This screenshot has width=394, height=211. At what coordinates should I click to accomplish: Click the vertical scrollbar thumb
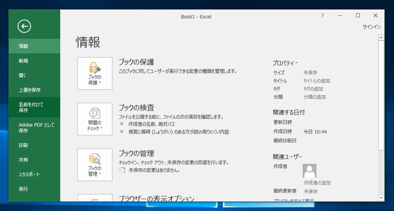[x=381, y=95]
